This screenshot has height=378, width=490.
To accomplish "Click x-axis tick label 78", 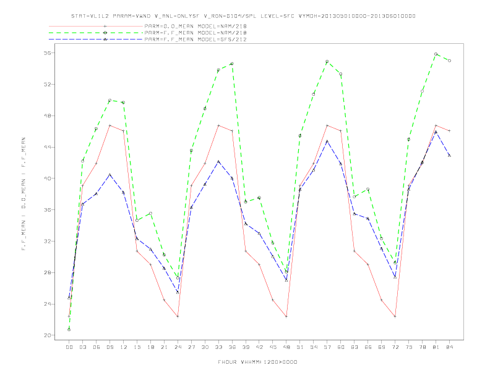I will (423, 347).
